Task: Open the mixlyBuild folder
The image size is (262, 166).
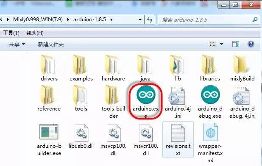Action: [242, 68]
